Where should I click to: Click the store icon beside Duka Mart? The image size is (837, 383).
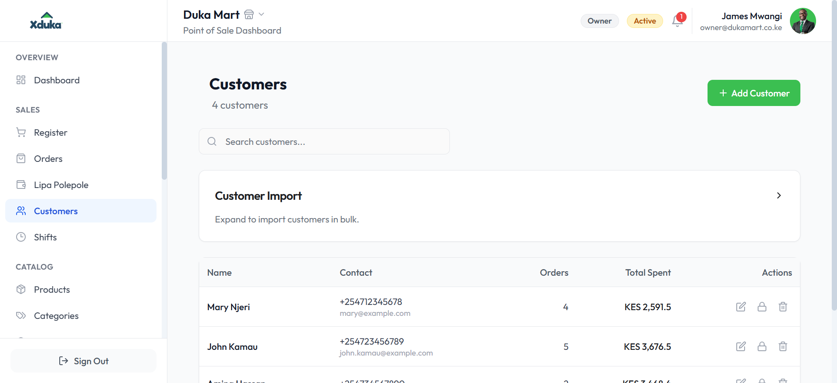pyautogui.click(x=249, y=14)
